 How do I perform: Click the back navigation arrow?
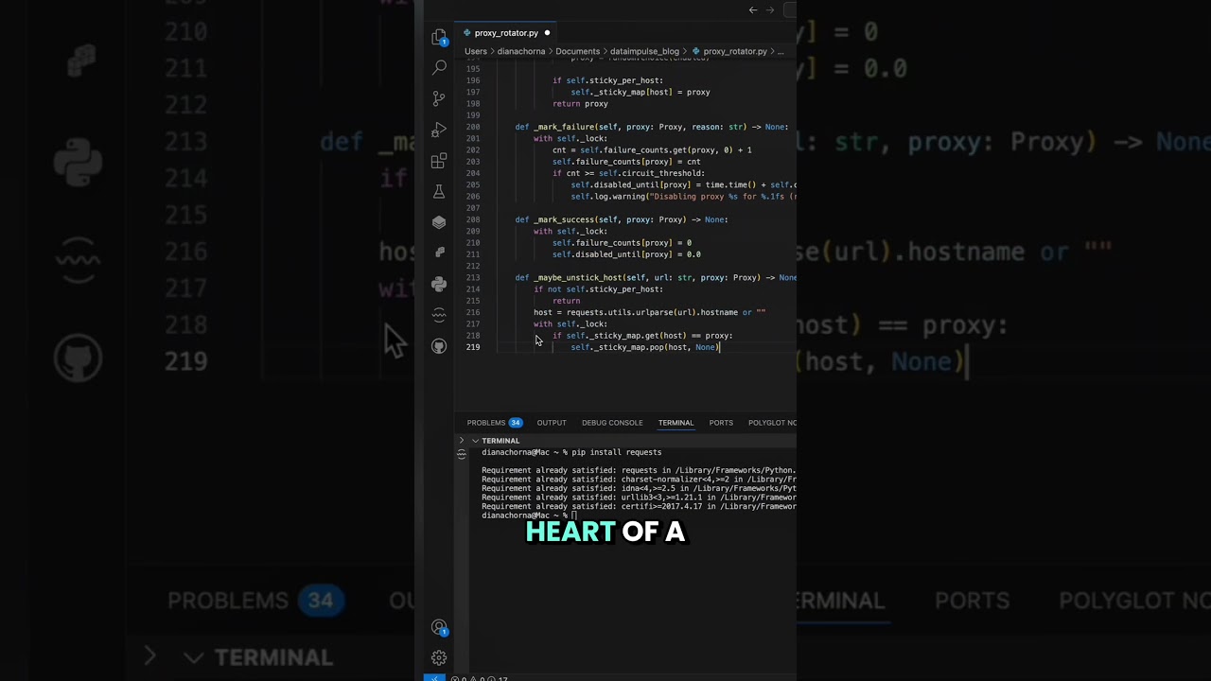(753, 10)
